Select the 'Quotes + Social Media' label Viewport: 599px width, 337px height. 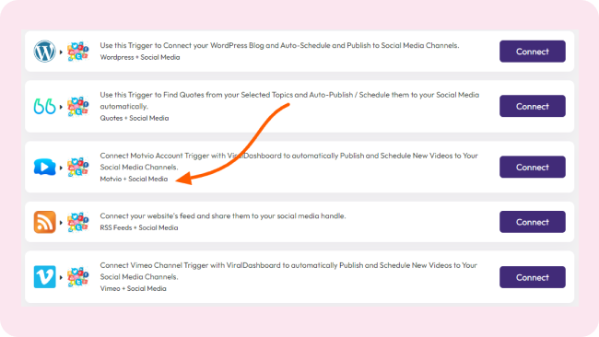(x=135, y=118)
